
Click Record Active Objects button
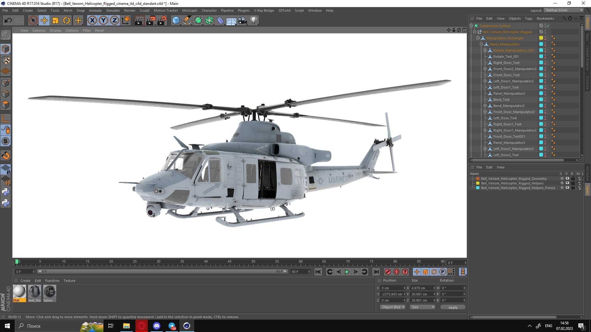click(x=388, y=272)
